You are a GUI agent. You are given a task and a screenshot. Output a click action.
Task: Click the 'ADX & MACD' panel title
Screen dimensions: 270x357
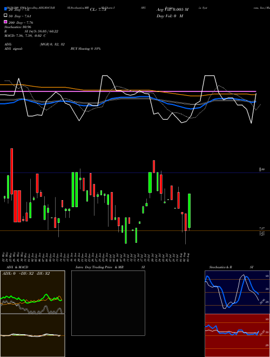pyautogui.click(x=17, y=267)
